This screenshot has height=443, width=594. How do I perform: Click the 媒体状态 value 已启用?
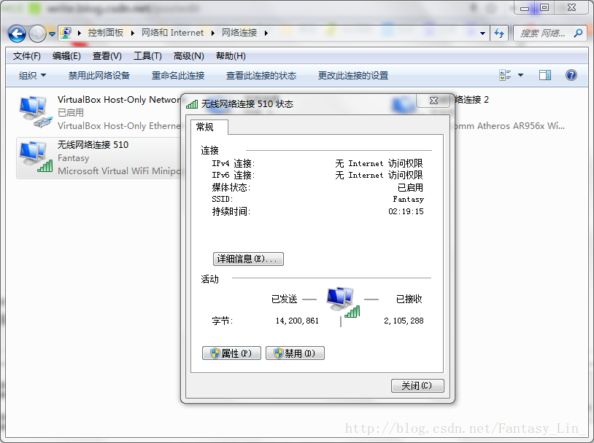(410, 187)
